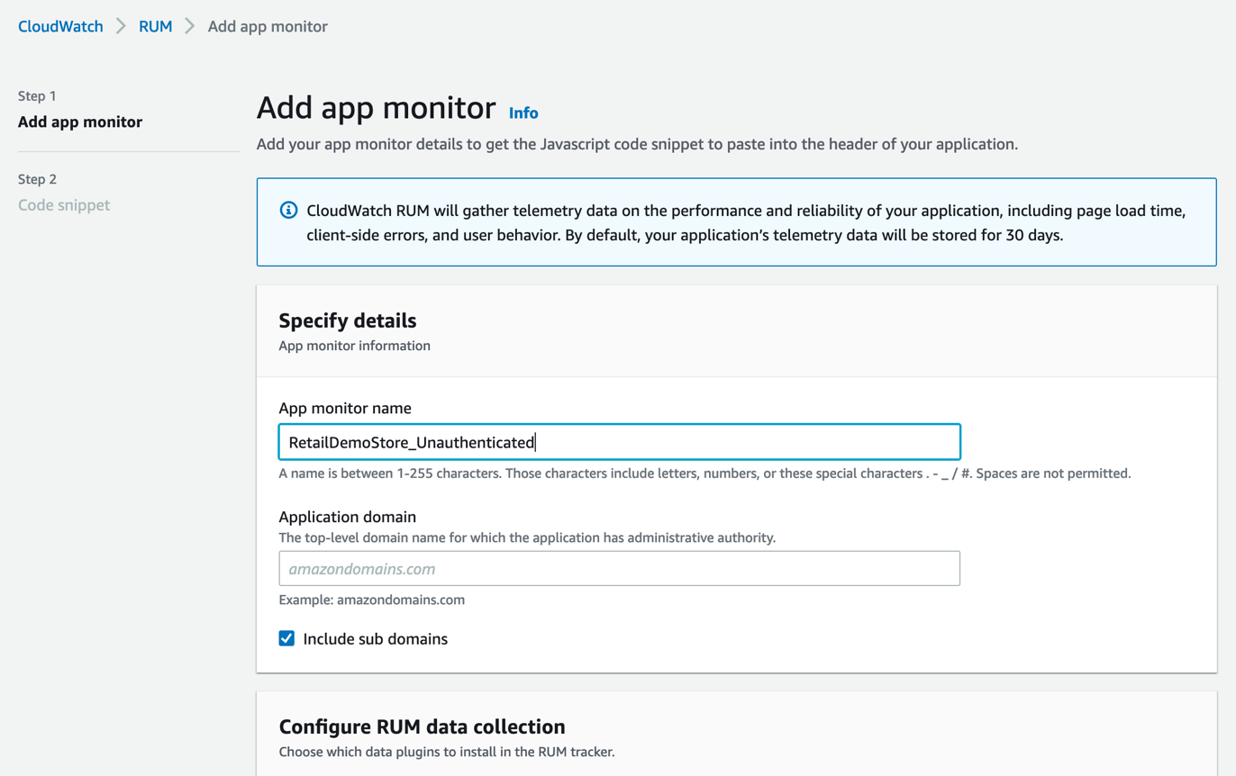This screenshot has width=1236, height=776.
Task: Click the chevron after RUM in breadcrumb
Action: coord(189,26)
